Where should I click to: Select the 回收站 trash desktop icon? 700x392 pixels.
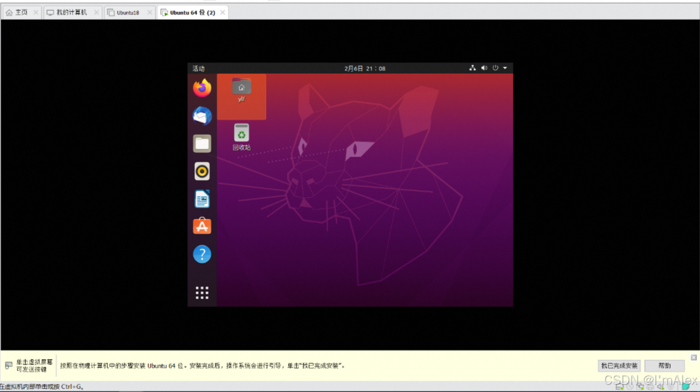point(242,137)
